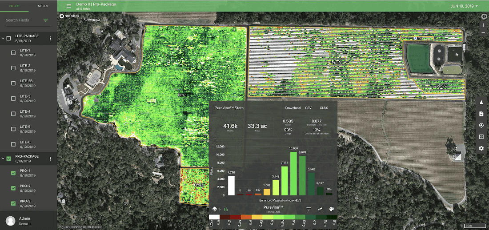Click the layers stack icon
The image size is (489, 230).
click(214, 209)
